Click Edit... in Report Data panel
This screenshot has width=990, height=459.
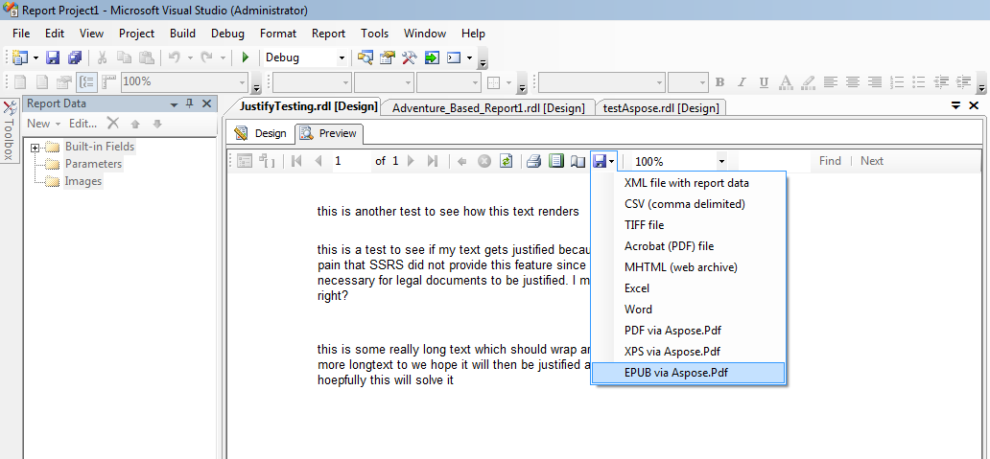coord(83,124)
